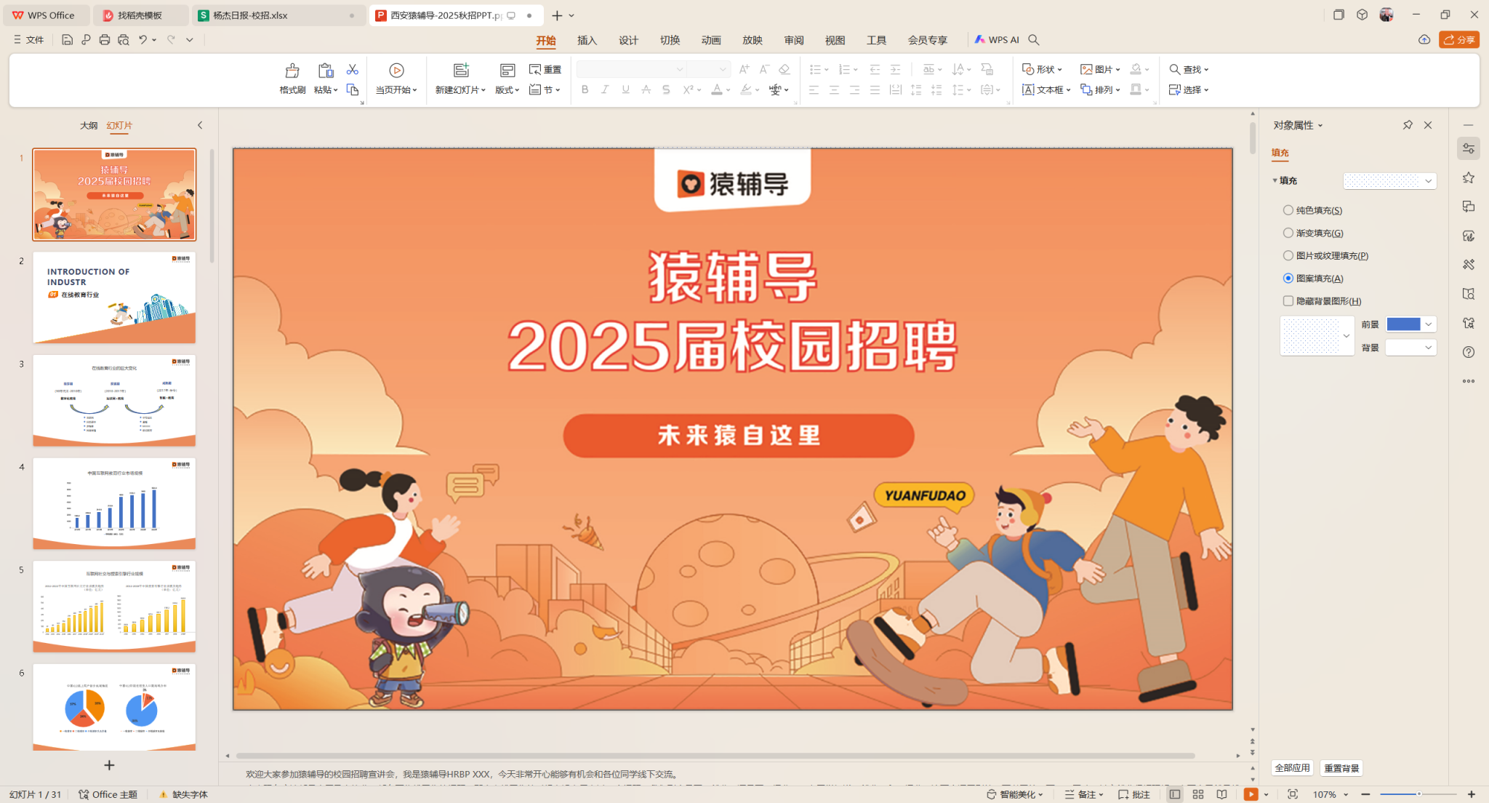Click Apply to All button

[x=1292, y=768]
